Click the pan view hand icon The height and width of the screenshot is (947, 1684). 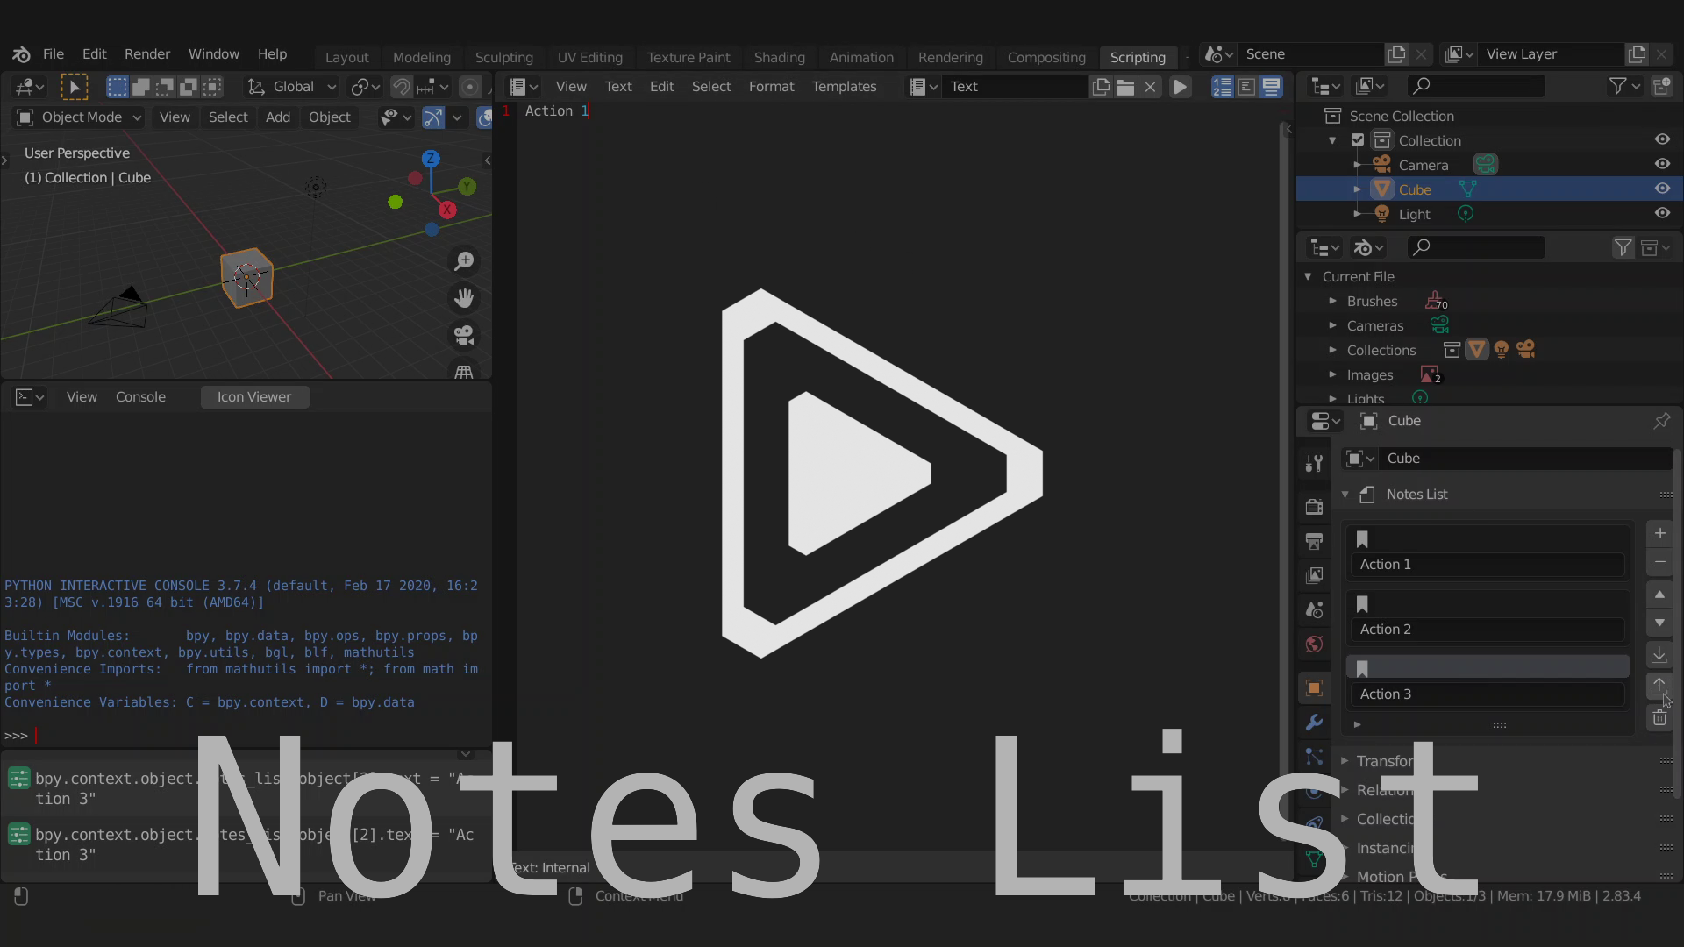point(464,299)
